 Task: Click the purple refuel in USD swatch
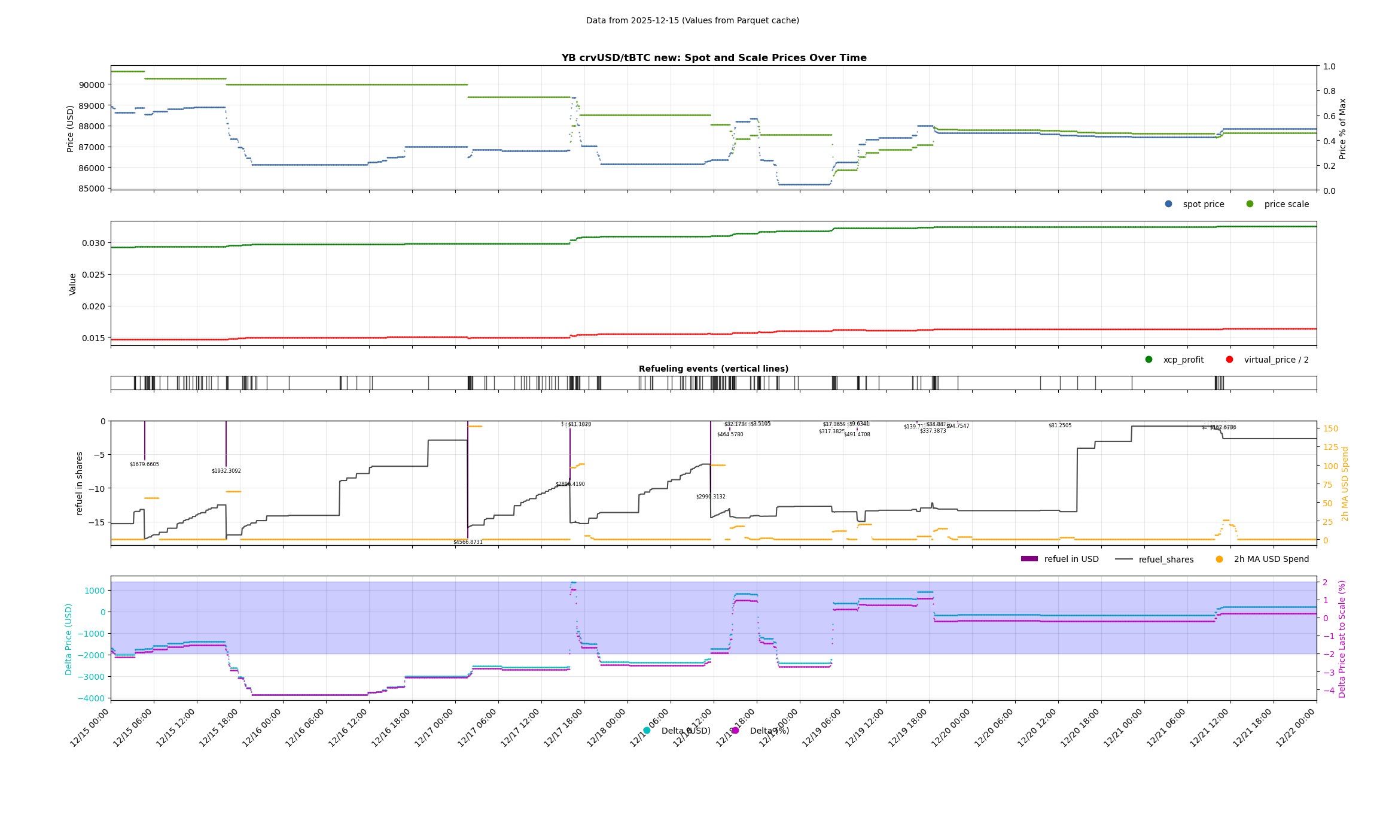point(1029,559)
